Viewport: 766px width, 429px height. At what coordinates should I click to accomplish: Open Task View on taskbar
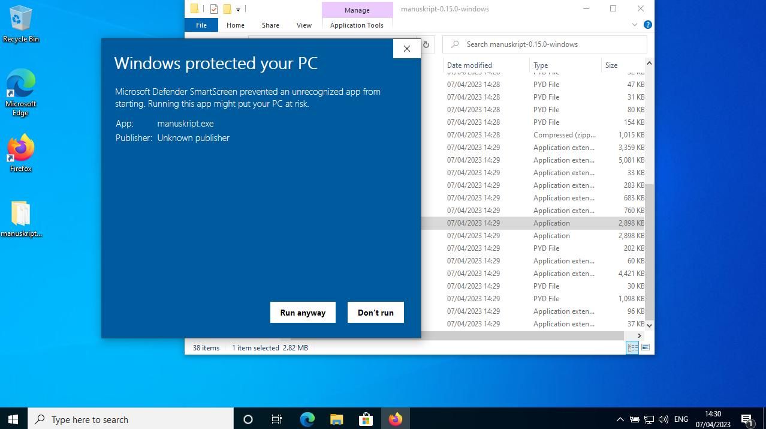tap(277, 419)
